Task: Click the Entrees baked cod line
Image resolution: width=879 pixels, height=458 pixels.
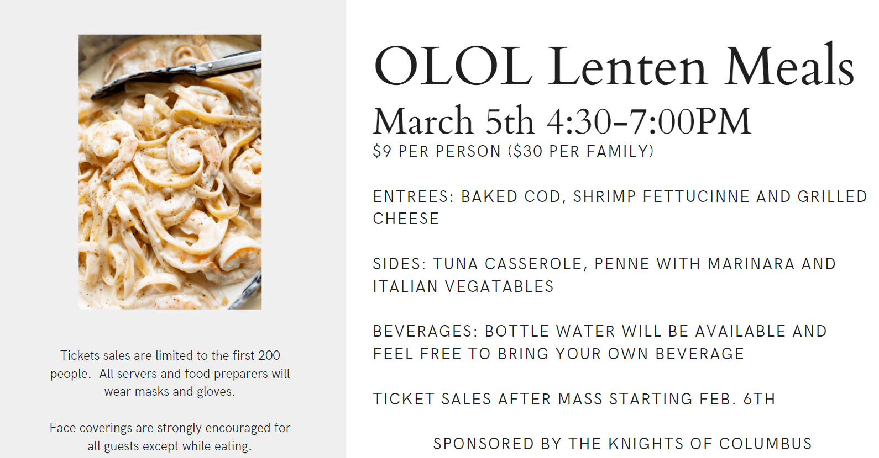Action: click(620, 196)
